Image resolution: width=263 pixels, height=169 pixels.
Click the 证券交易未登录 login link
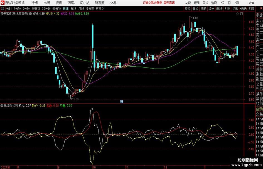(153, 3)
